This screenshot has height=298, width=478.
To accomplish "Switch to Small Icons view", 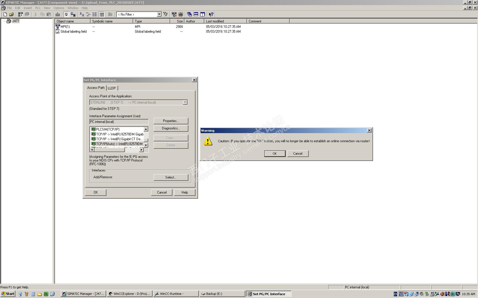I will (x=88, y=14).
